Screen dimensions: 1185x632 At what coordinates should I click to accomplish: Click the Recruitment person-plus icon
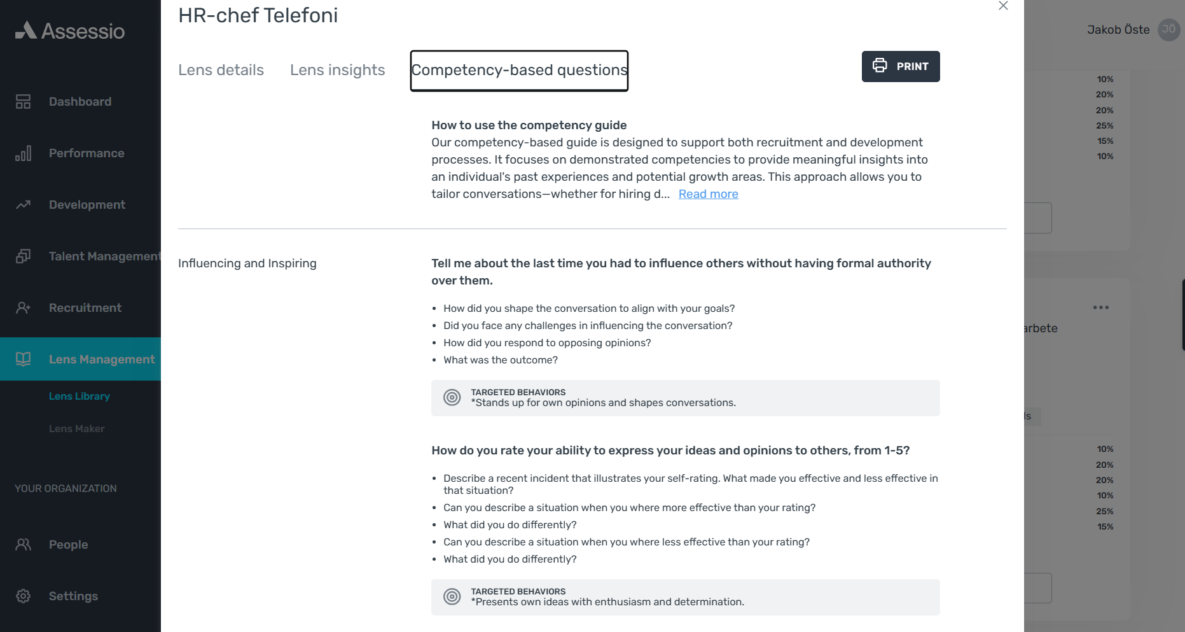click(x=24, y=307)
